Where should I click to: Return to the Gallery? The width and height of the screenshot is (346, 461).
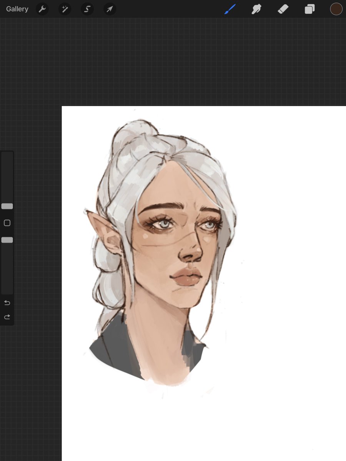[x=17, y=9]
